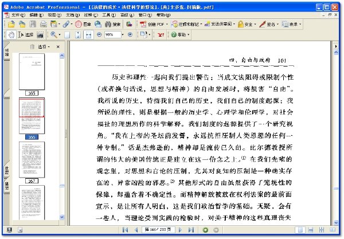
Task: Open a file with the folder icon
Action: 11,24
